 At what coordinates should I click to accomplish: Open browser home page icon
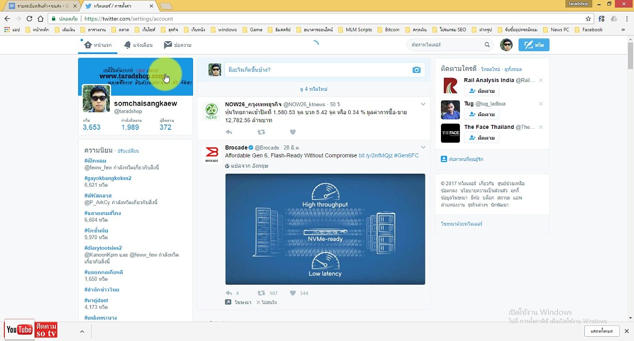(41, 18)
